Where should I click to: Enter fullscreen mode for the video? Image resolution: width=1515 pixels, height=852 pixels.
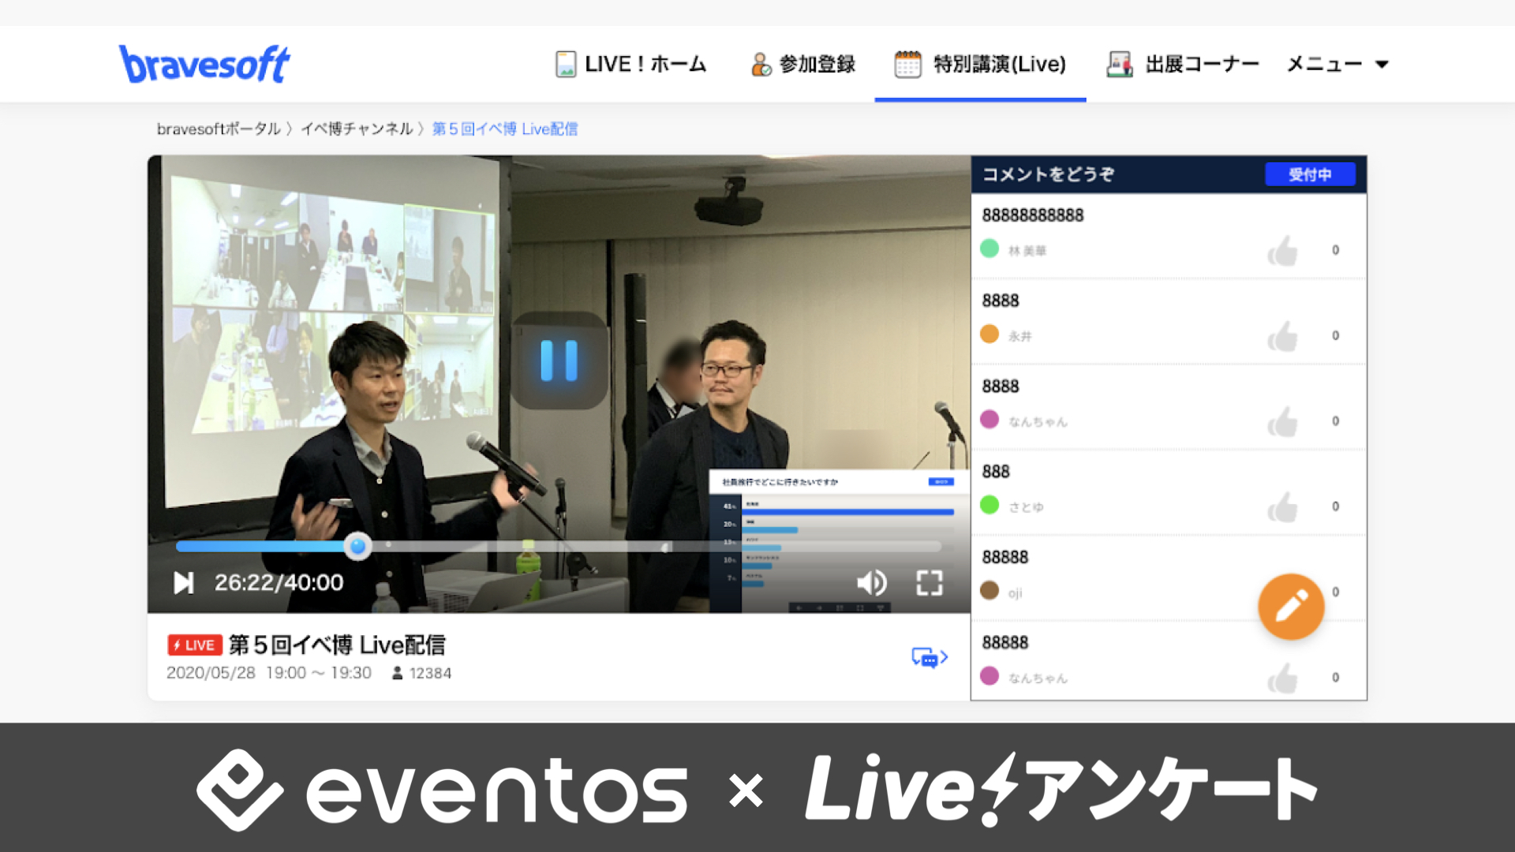(930, 583)
